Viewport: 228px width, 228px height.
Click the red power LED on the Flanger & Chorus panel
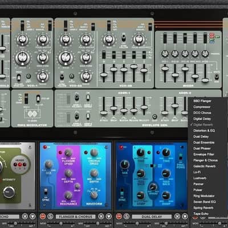45,147
